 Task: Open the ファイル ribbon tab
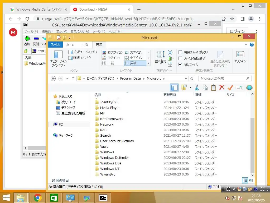[x=55, y=45]
